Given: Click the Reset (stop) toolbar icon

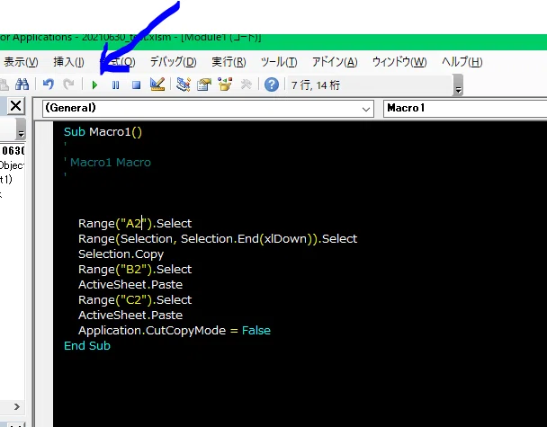Looking at the screenshot, I should tap(137, 85).
